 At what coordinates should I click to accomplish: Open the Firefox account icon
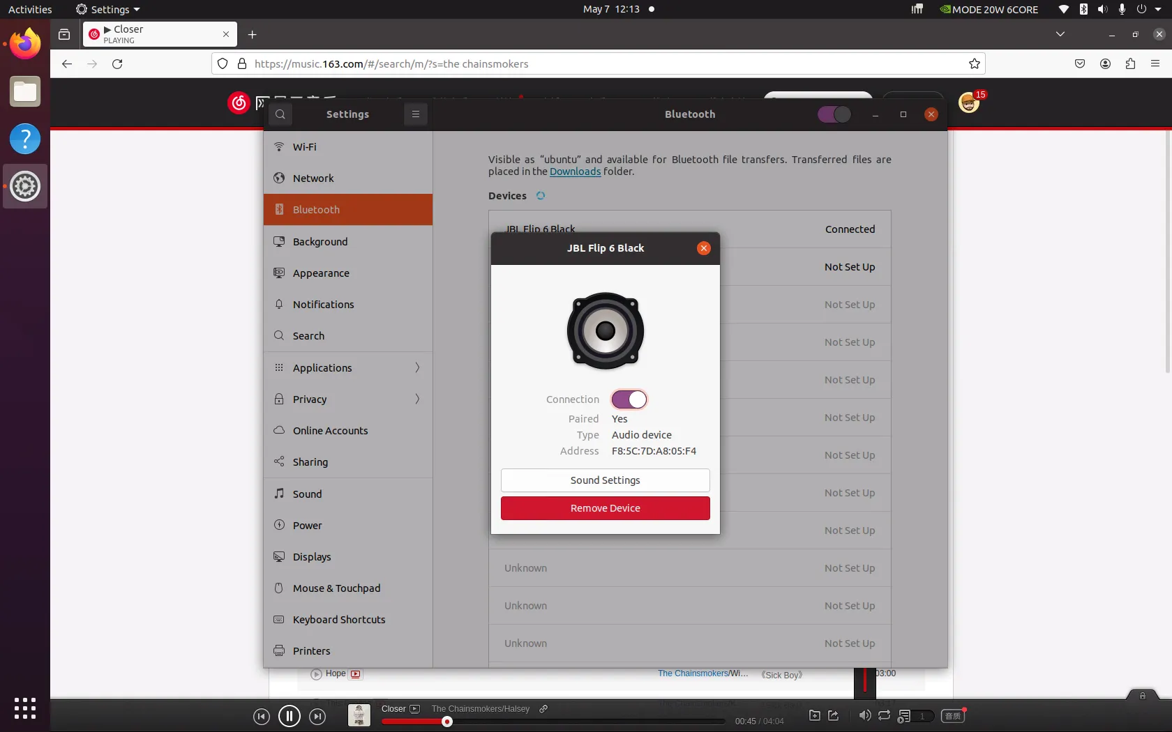[1105, 64]
